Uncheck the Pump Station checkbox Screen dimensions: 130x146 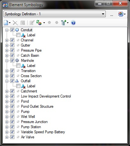12,127
